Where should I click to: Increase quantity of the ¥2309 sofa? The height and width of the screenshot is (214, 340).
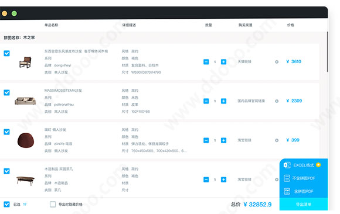click(x=223, y=101)
